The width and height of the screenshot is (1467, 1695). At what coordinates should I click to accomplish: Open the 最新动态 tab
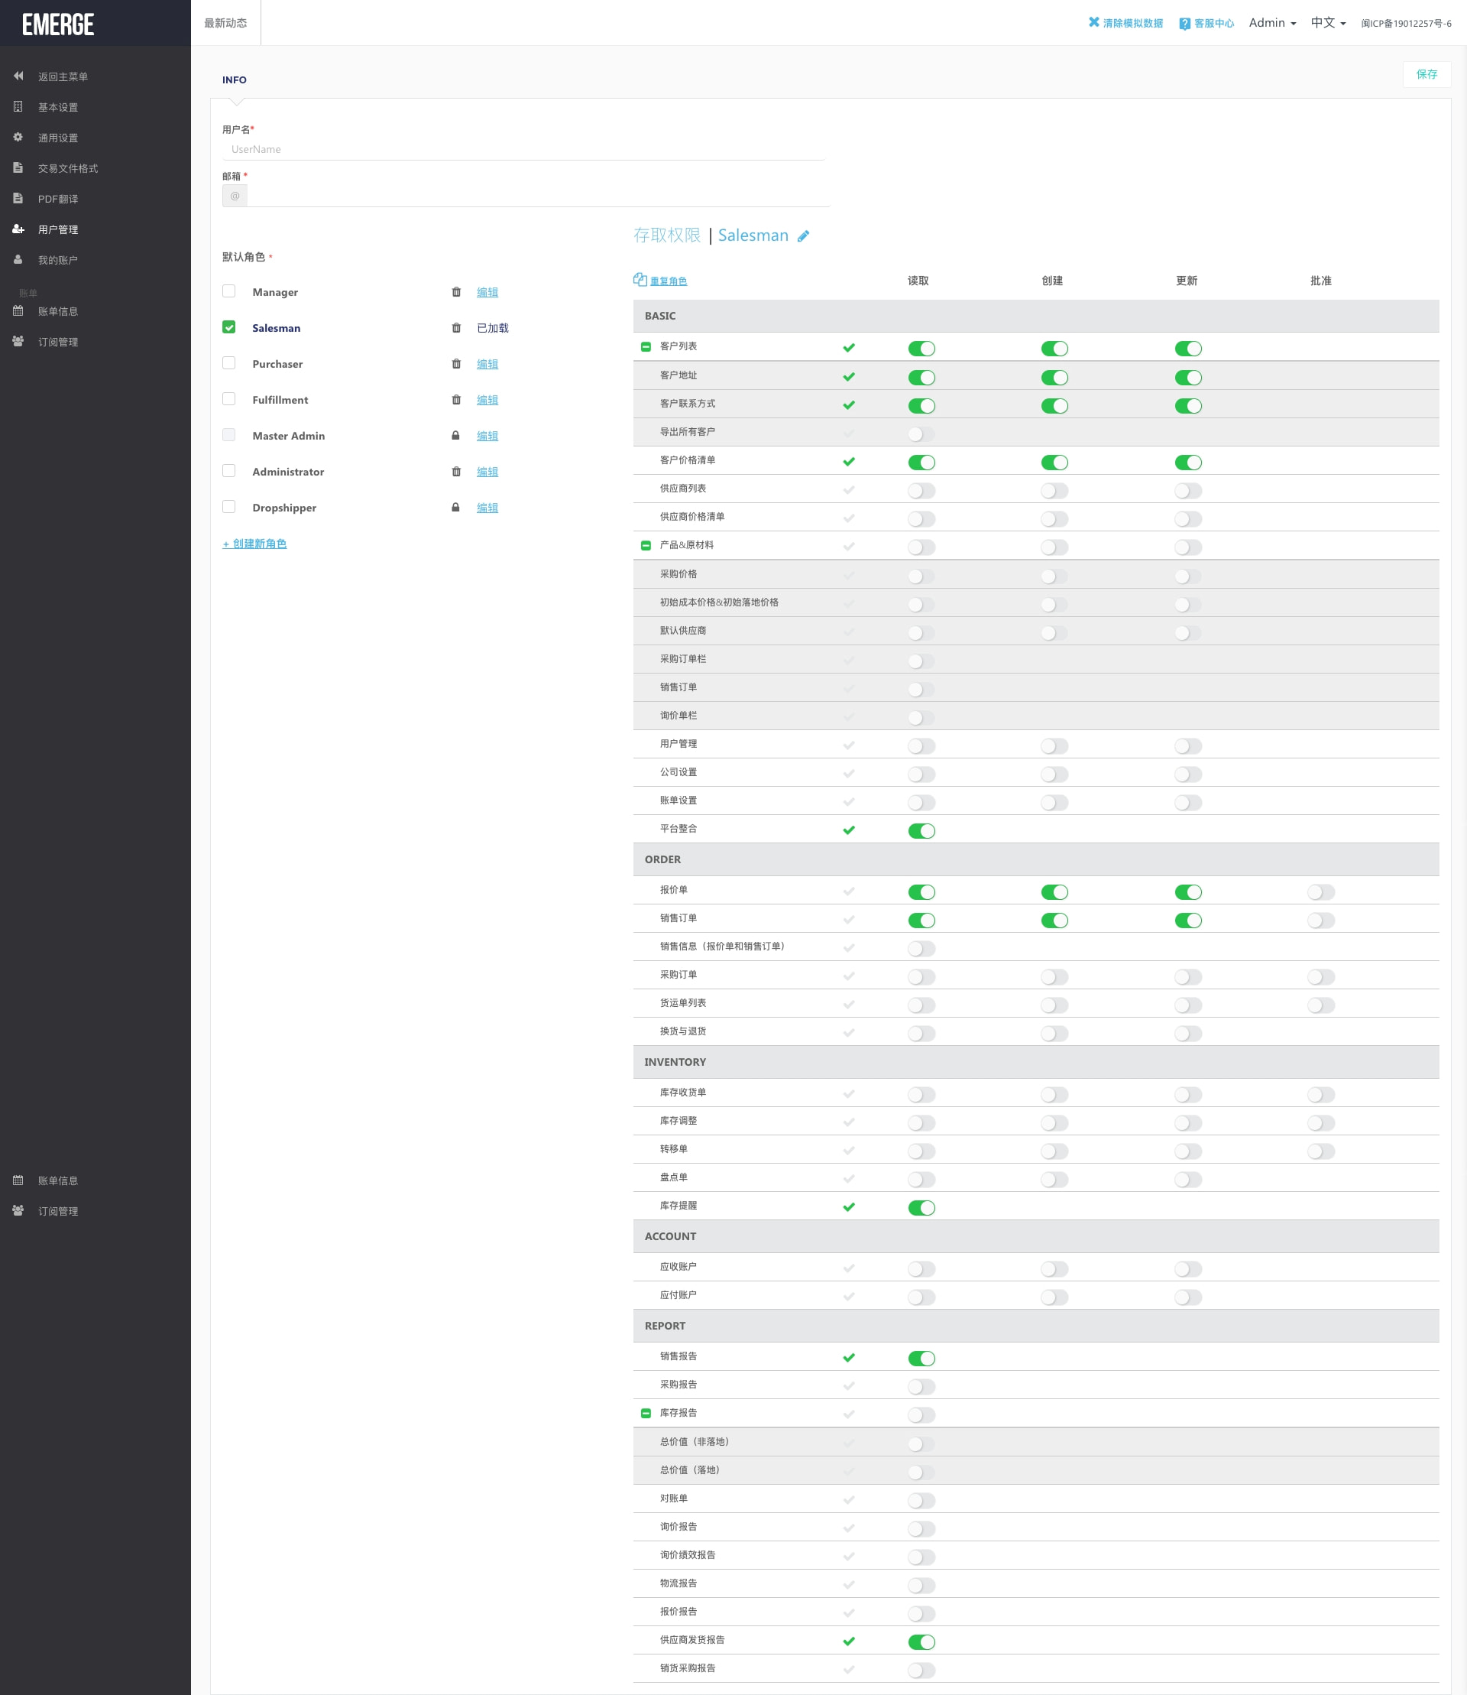tap(225, 23)
